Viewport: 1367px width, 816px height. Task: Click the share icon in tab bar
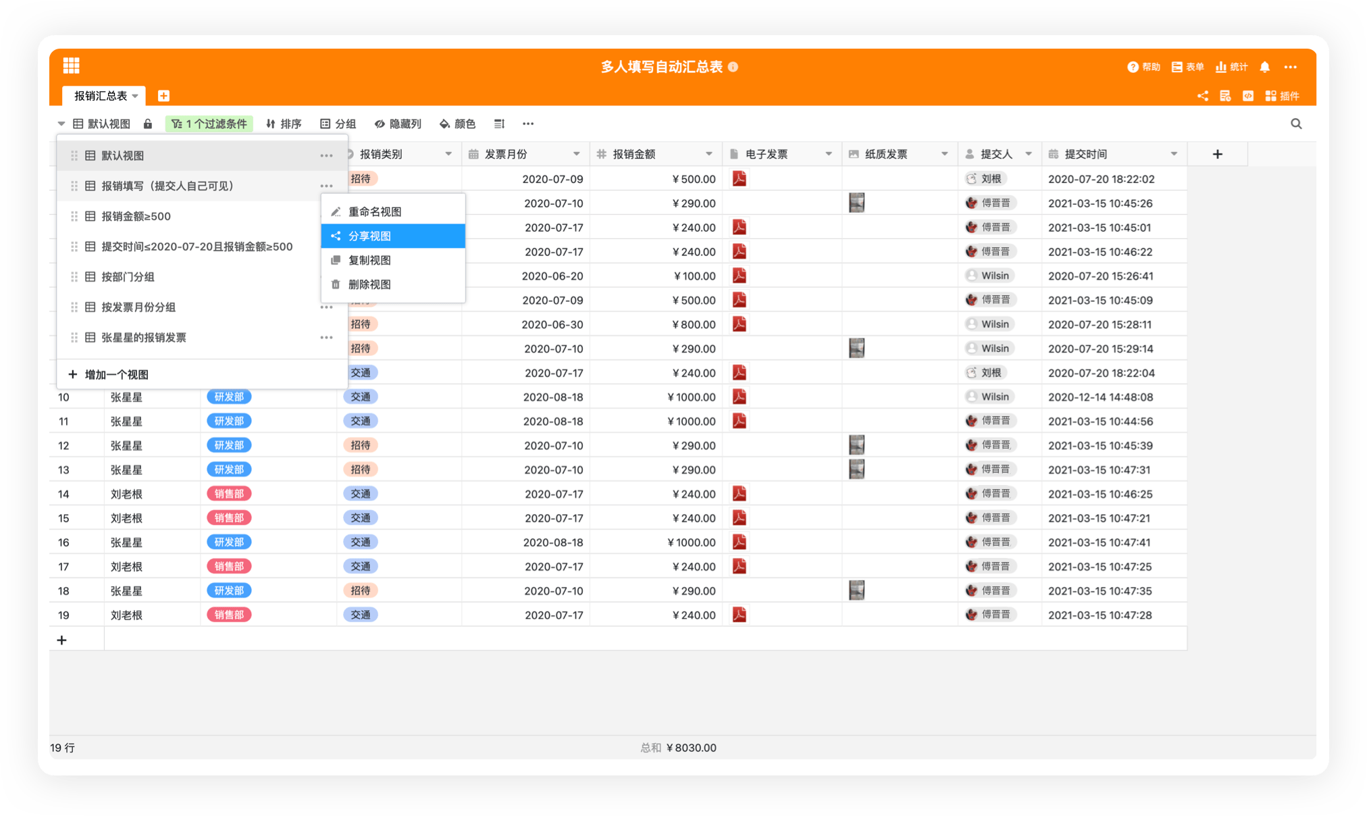[x=1202, y=96]
